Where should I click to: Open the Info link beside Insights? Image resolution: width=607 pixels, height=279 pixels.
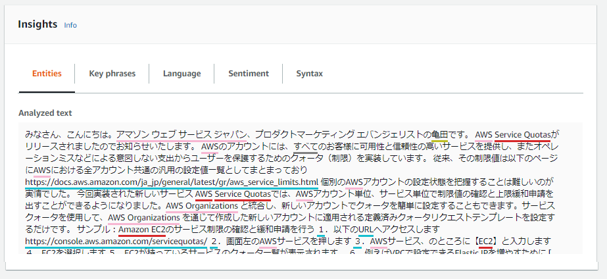(70, 25)
